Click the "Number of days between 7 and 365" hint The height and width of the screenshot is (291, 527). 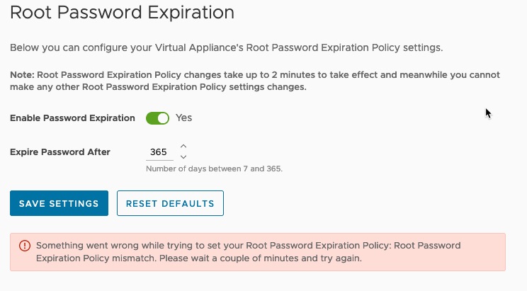click(x=214, y=169)
